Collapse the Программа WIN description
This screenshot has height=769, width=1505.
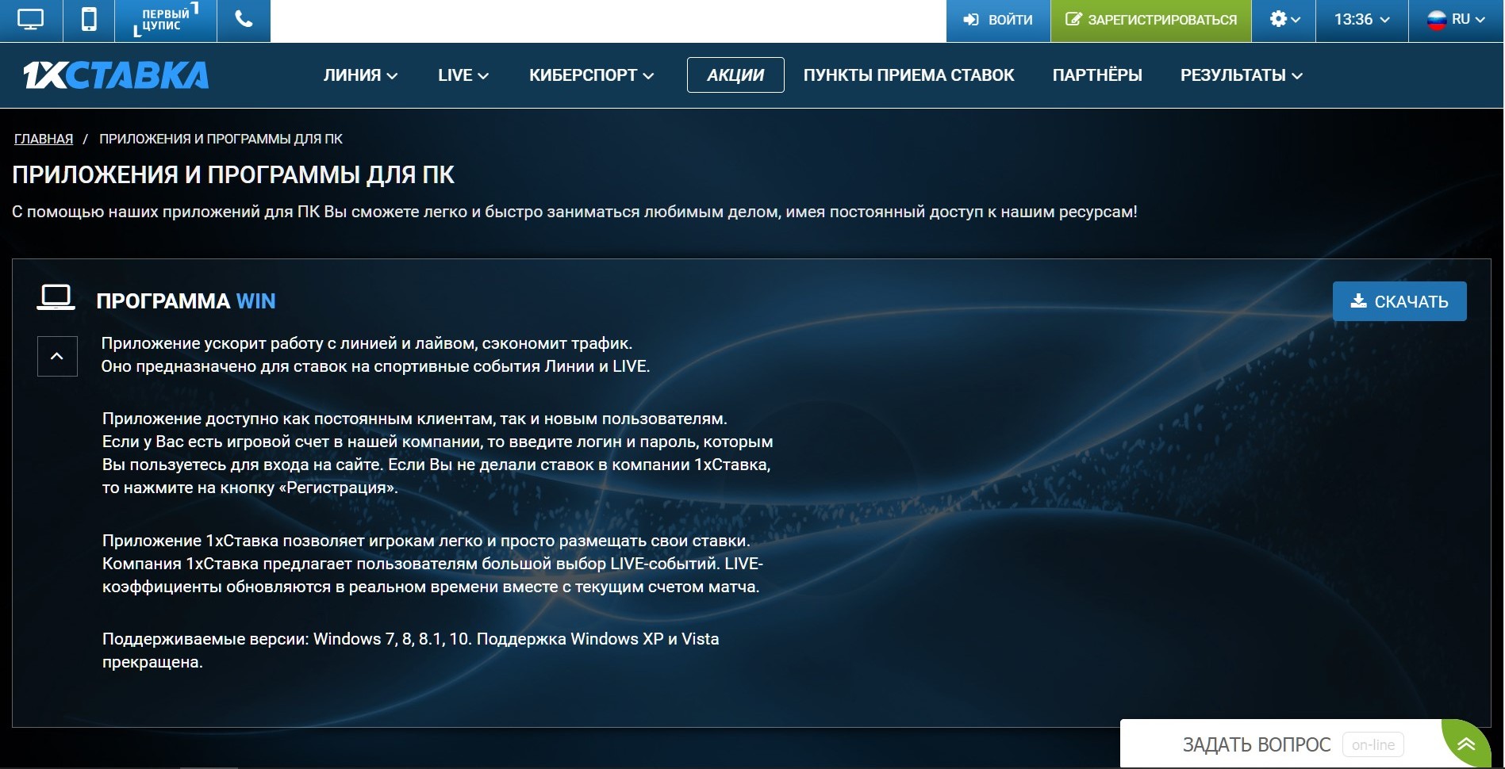[57, 356]
